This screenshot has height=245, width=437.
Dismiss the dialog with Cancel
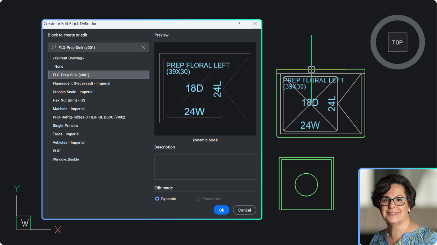click(244, 210)
